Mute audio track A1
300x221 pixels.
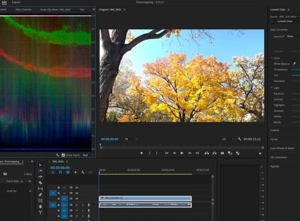pos(77,205)
